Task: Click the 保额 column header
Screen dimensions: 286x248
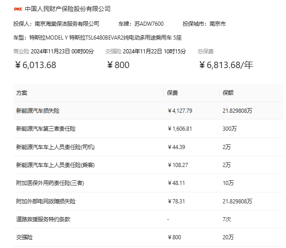Action: 228,93
